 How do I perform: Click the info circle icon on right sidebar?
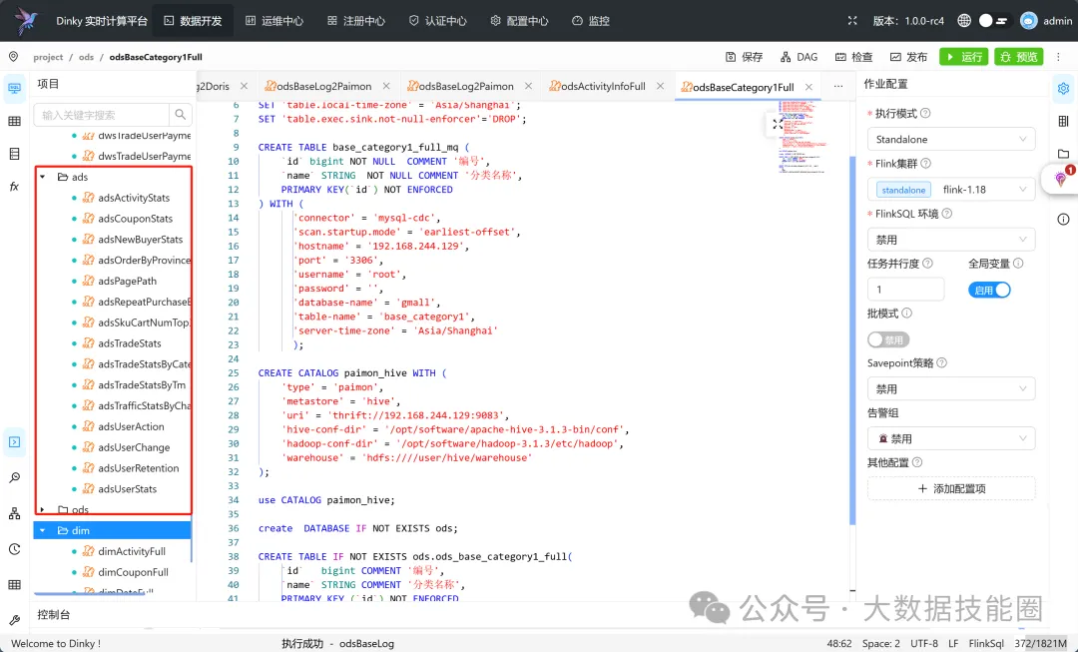(1064, 220)
